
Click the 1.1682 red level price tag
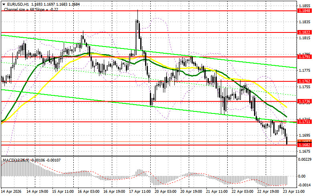[305, 145]
